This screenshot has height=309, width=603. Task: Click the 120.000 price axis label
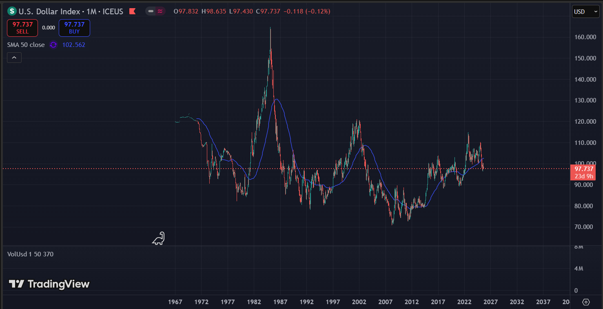[585, 122]
